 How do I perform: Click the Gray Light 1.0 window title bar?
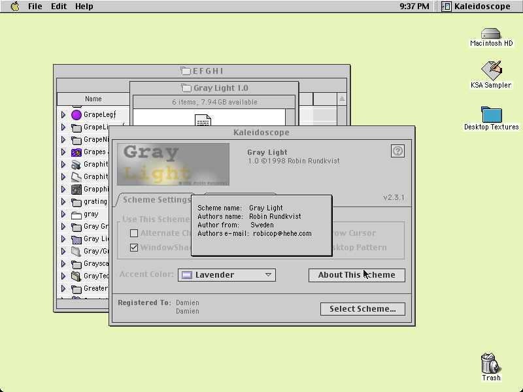coord(214,88)
